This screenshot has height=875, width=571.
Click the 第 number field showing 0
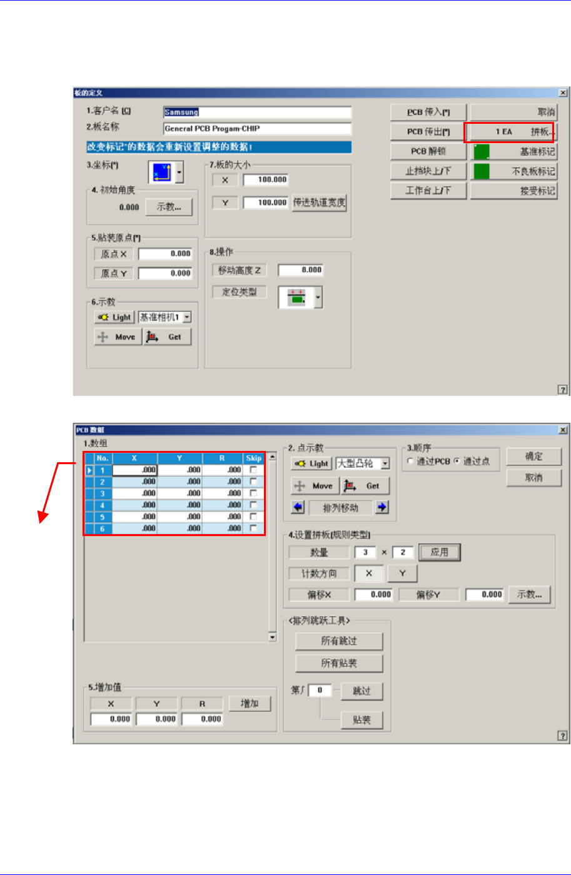pos(320,690)
